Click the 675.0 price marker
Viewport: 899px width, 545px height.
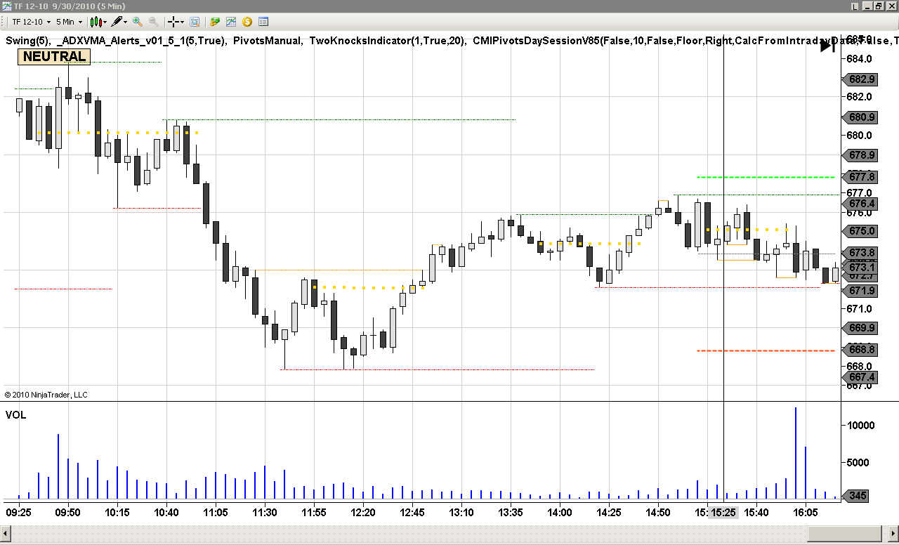861,230
